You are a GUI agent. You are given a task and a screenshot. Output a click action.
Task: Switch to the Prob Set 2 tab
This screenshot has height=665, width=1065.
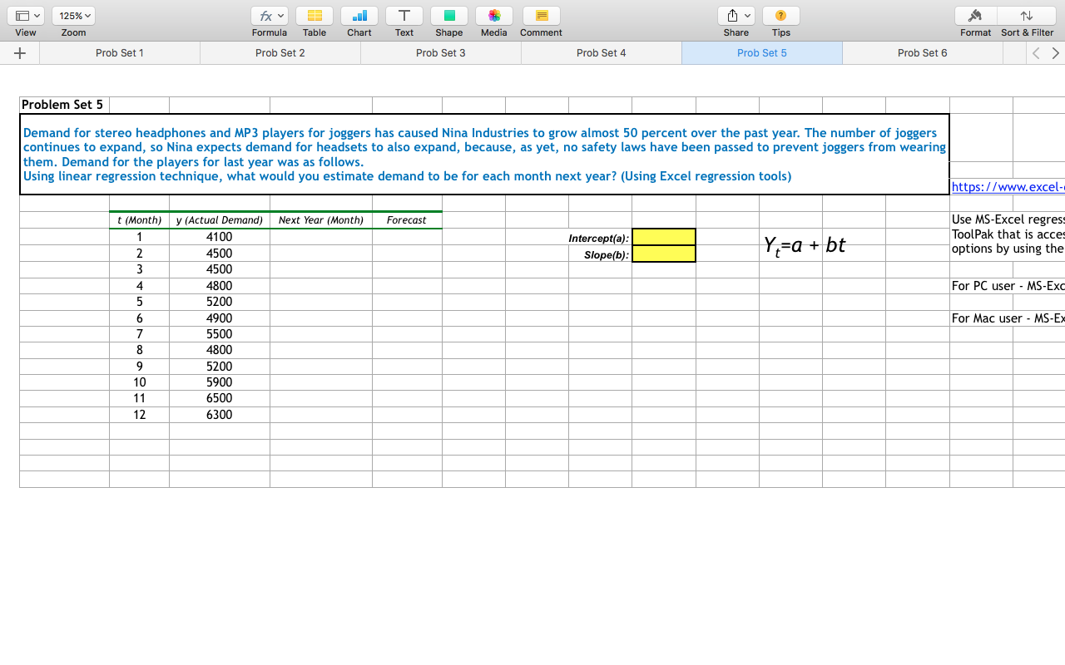coord(280,52)
